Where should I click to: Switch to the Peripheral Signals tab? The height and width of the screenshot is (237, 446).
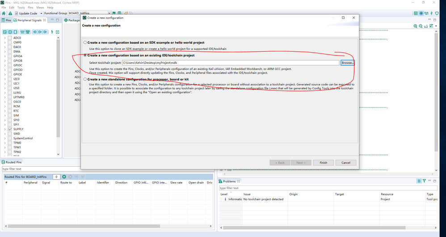click(29, 20)
